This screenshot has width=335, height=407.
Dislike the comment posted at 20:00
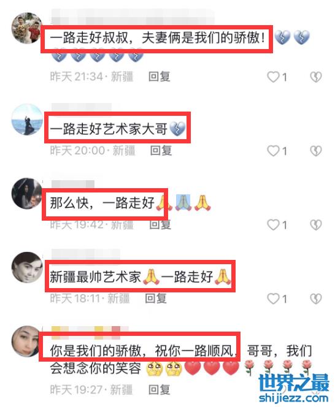(x=316, y=151)
